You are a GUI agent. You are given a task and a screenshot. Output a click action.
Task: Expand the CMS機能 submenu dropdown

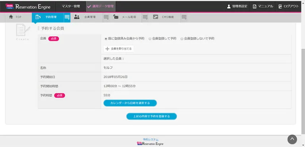184,17
